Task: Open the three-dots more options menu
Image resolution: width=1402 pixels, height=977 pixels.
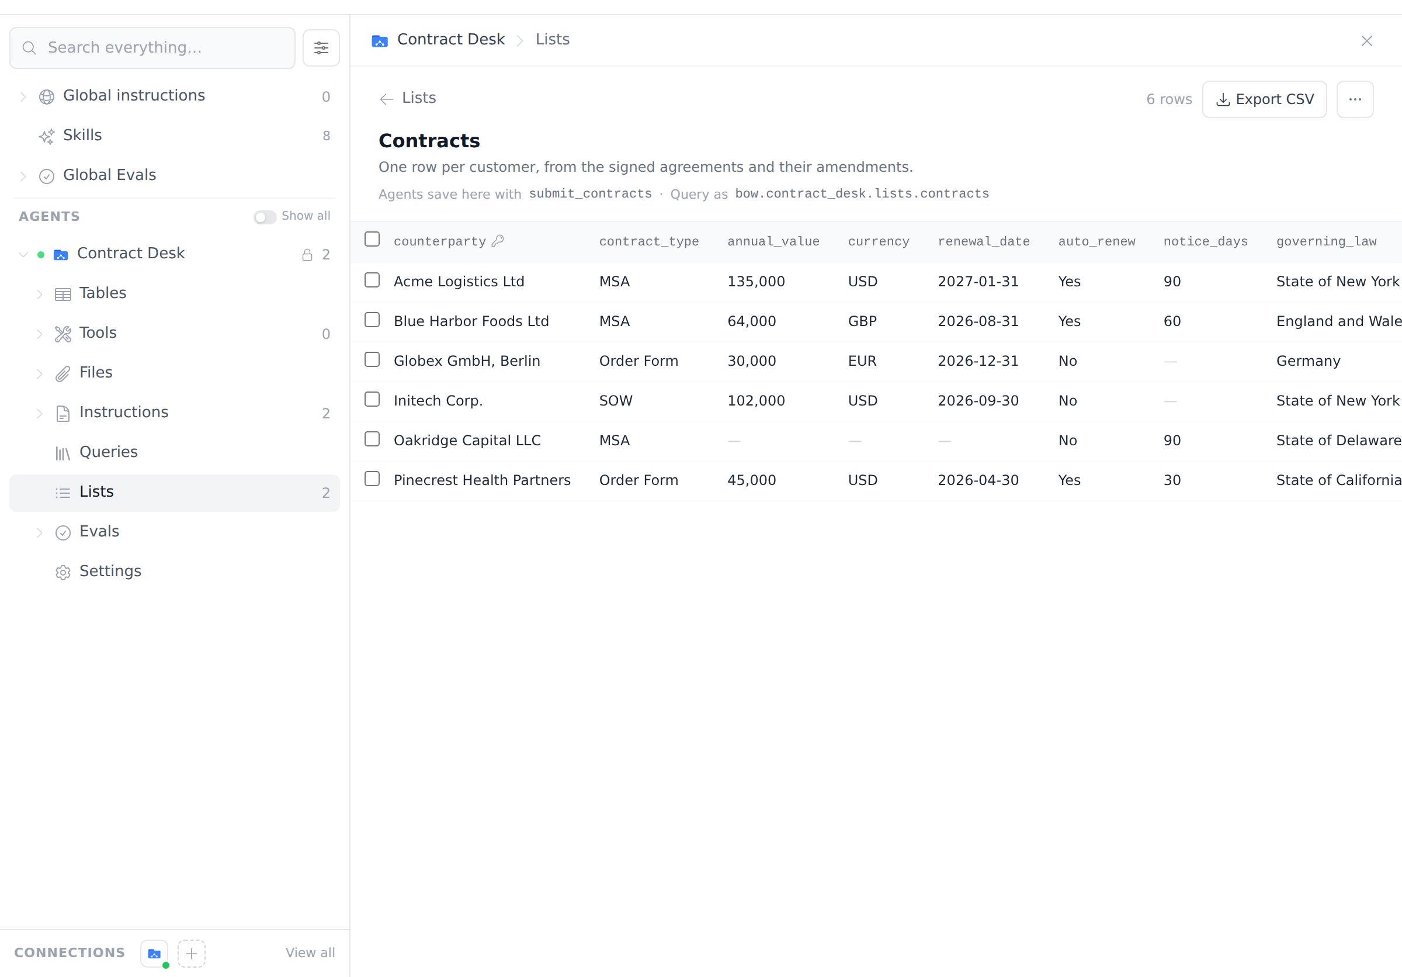Action: 1355,99
